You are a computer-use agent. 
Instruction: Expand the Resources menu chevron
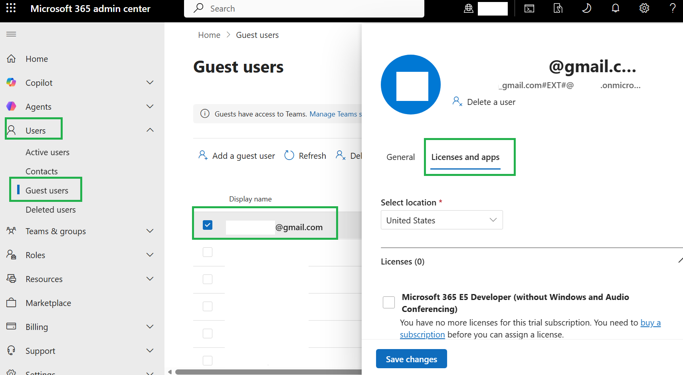coord(150,279)
